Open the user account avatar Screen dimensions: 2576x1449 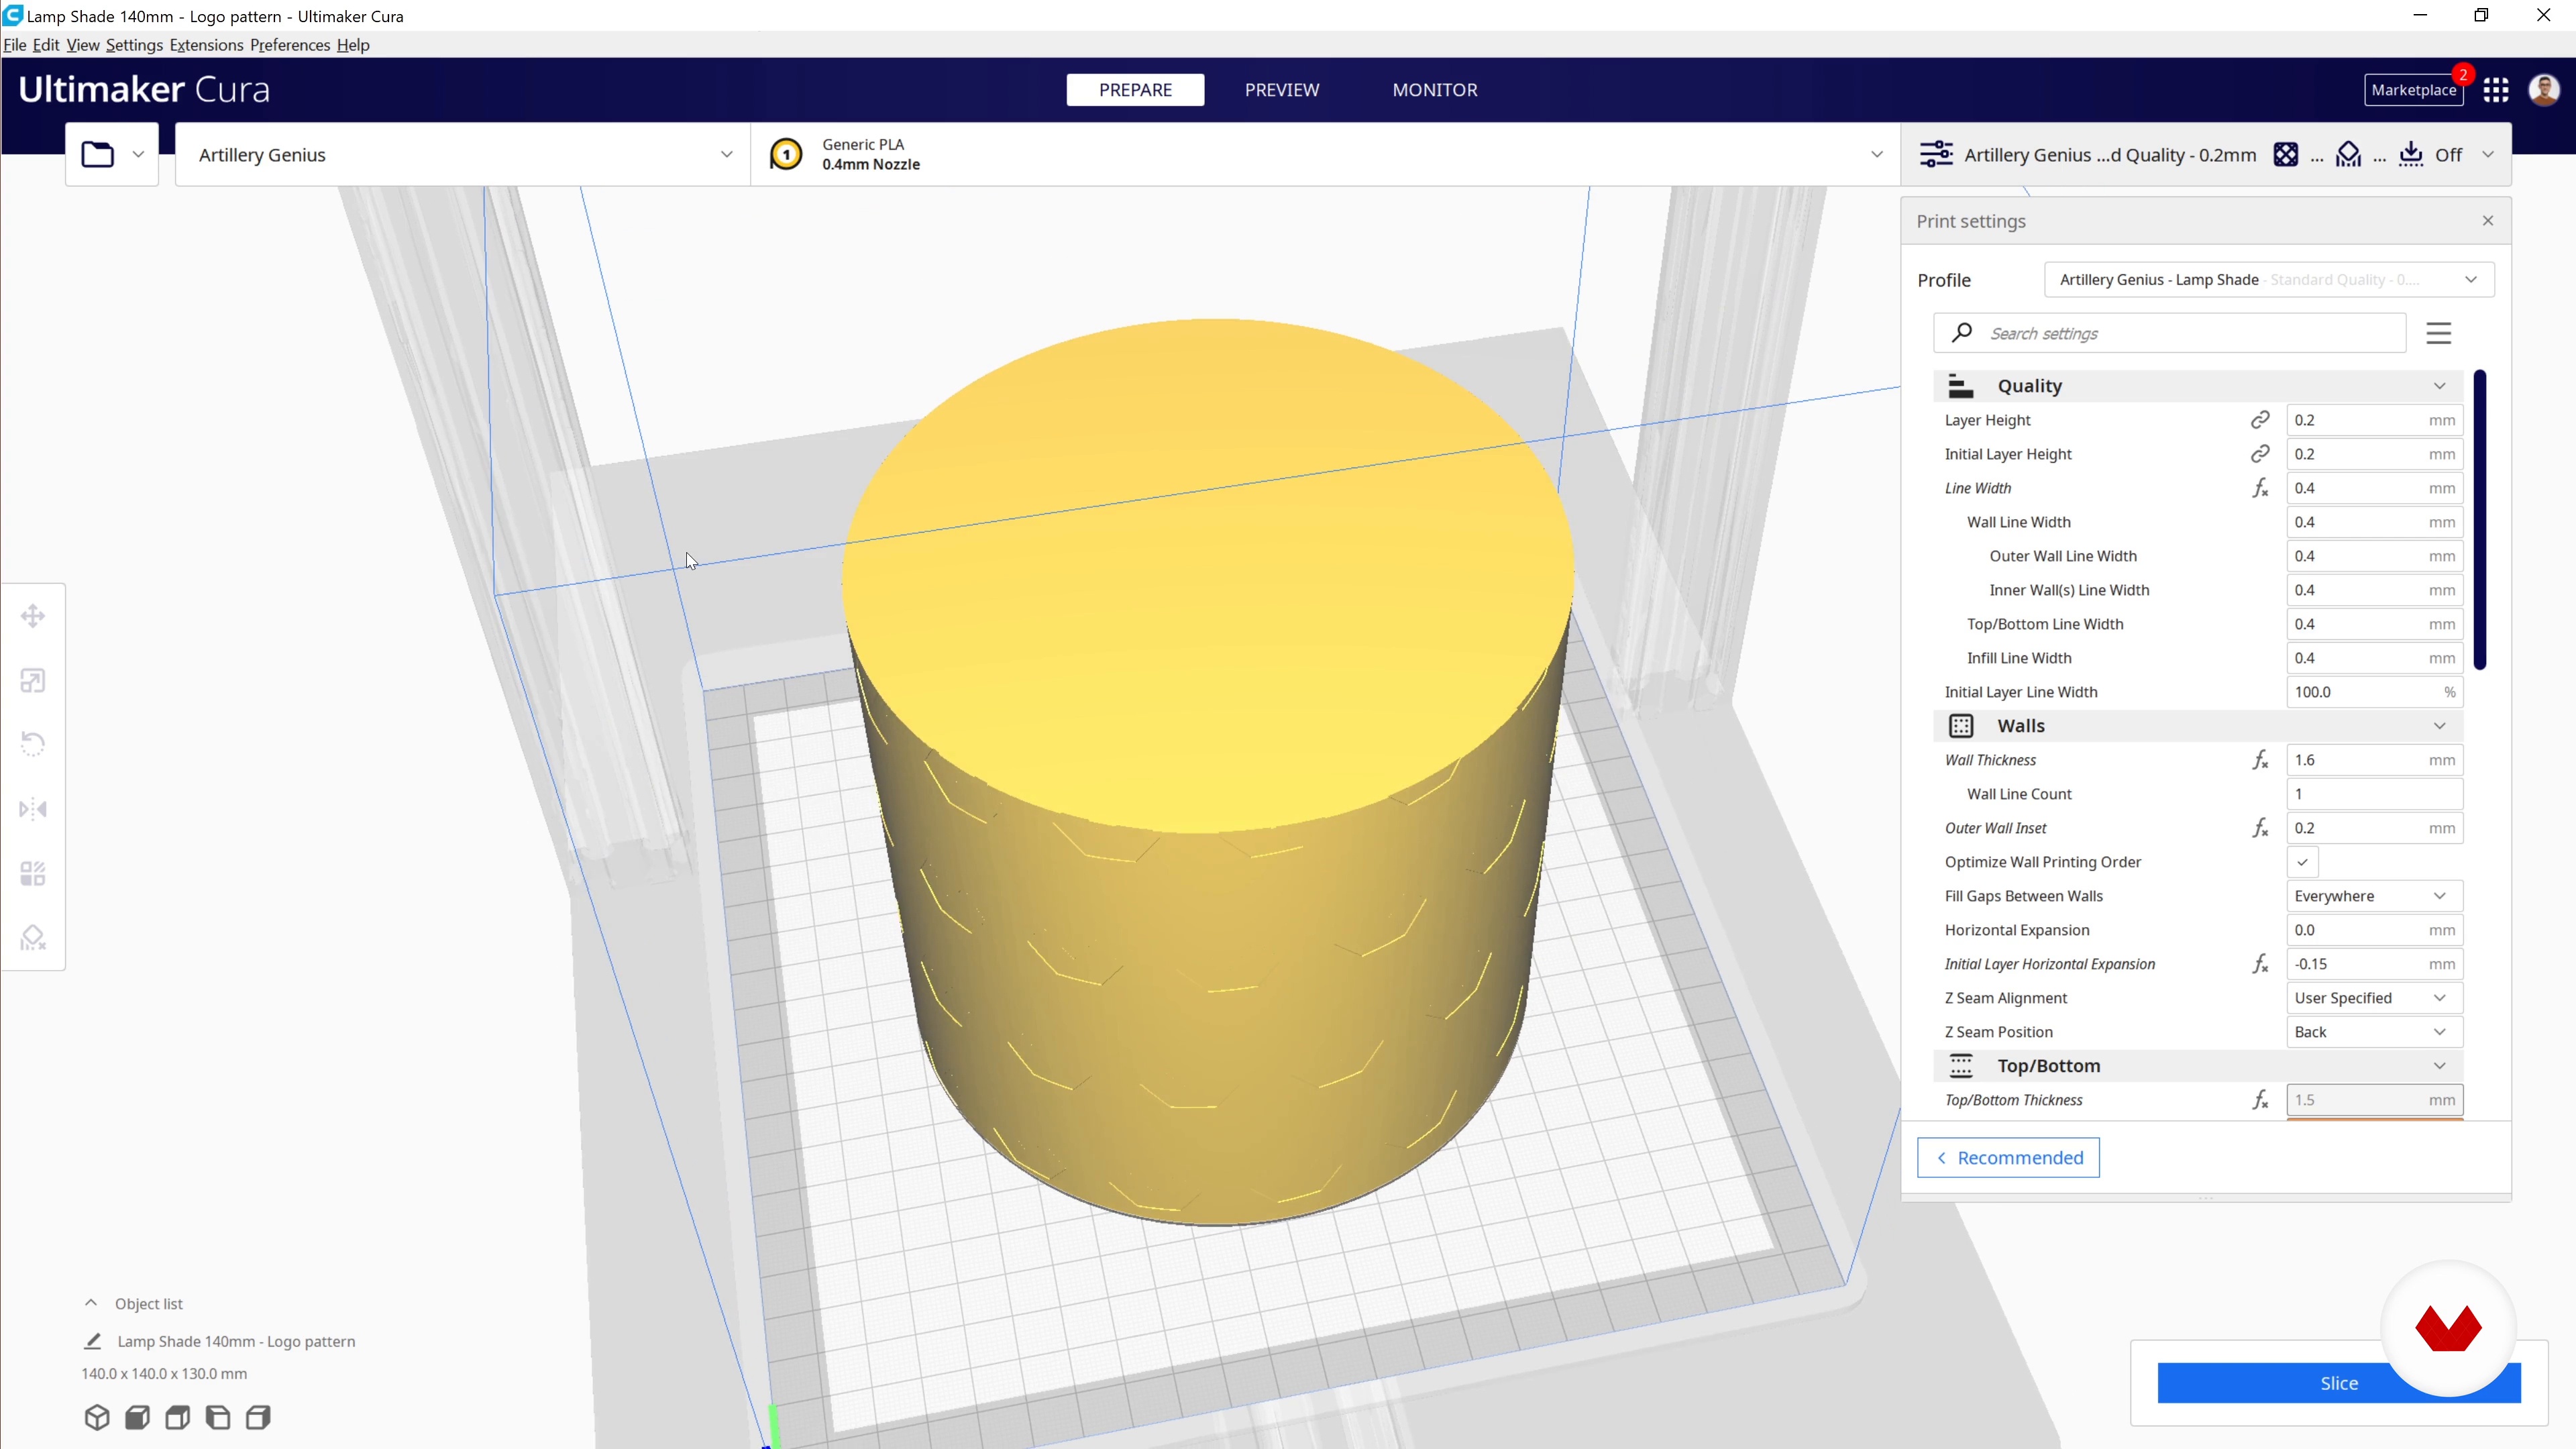2544,90
